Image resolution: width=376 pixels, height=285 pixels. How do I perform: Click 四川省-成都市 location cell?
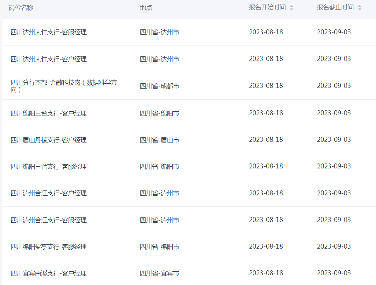point(159,86)
